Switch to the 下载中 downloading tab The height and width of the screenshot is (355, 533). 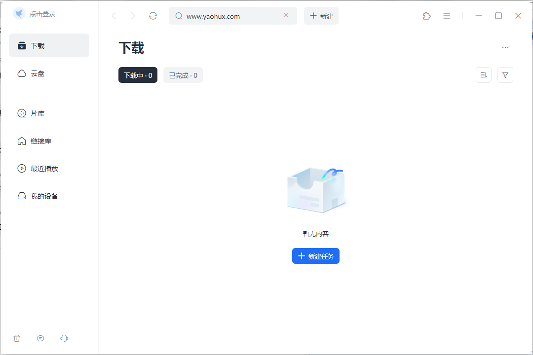click(x=138, y=75)
